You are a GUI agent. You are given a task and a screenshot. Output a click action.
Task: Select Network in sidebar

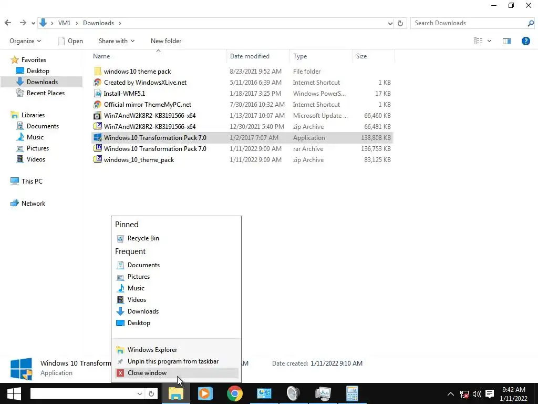coord(28,204)
